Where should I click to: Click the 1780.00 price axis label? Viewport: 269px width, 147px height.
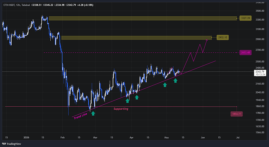[x=260, y=113]
